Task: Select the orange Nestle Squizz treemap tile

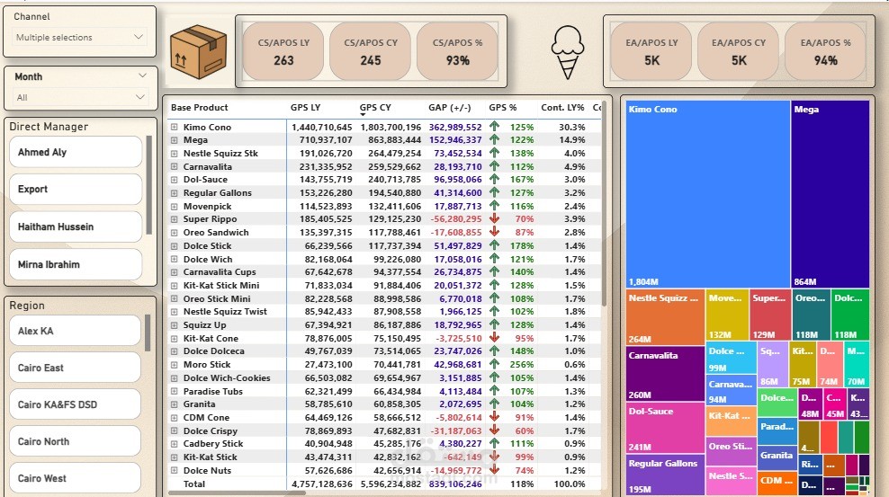Action: pos(665,317)
